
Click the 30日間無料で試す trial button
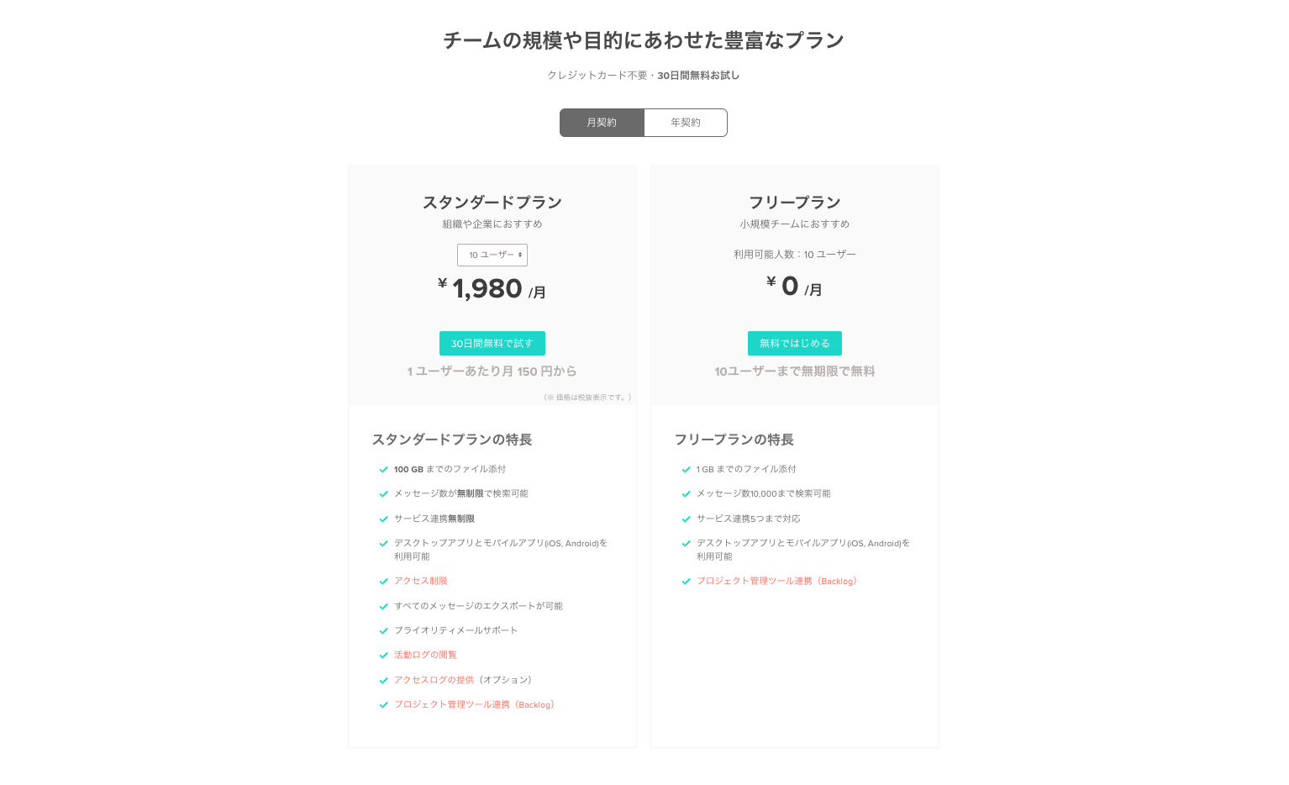tap(492, 344)
